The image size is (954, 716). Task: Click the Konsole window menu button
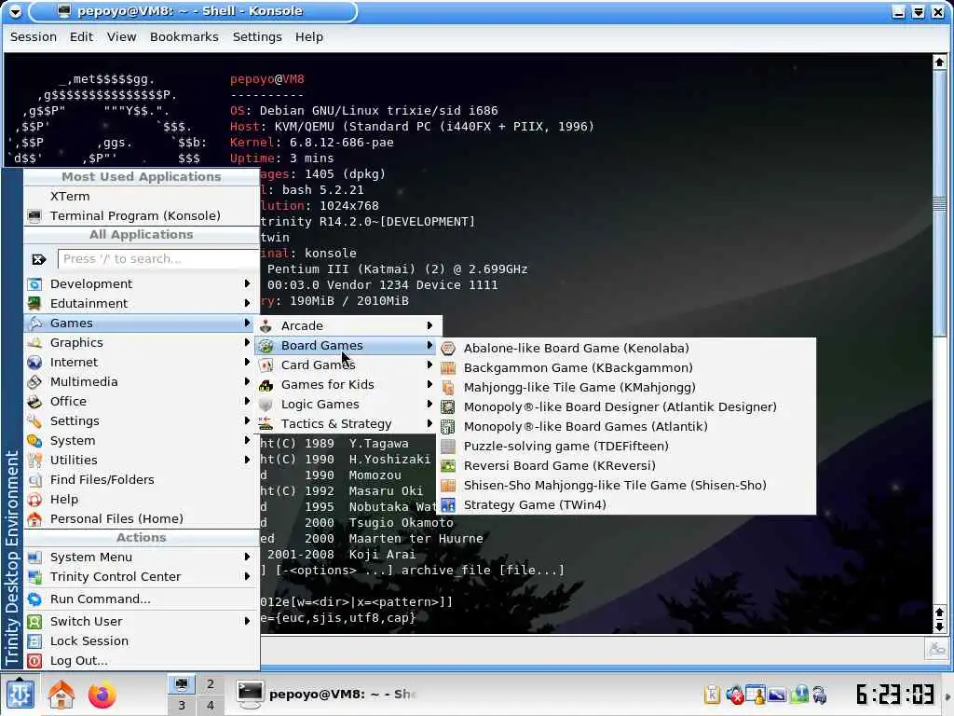15,11
